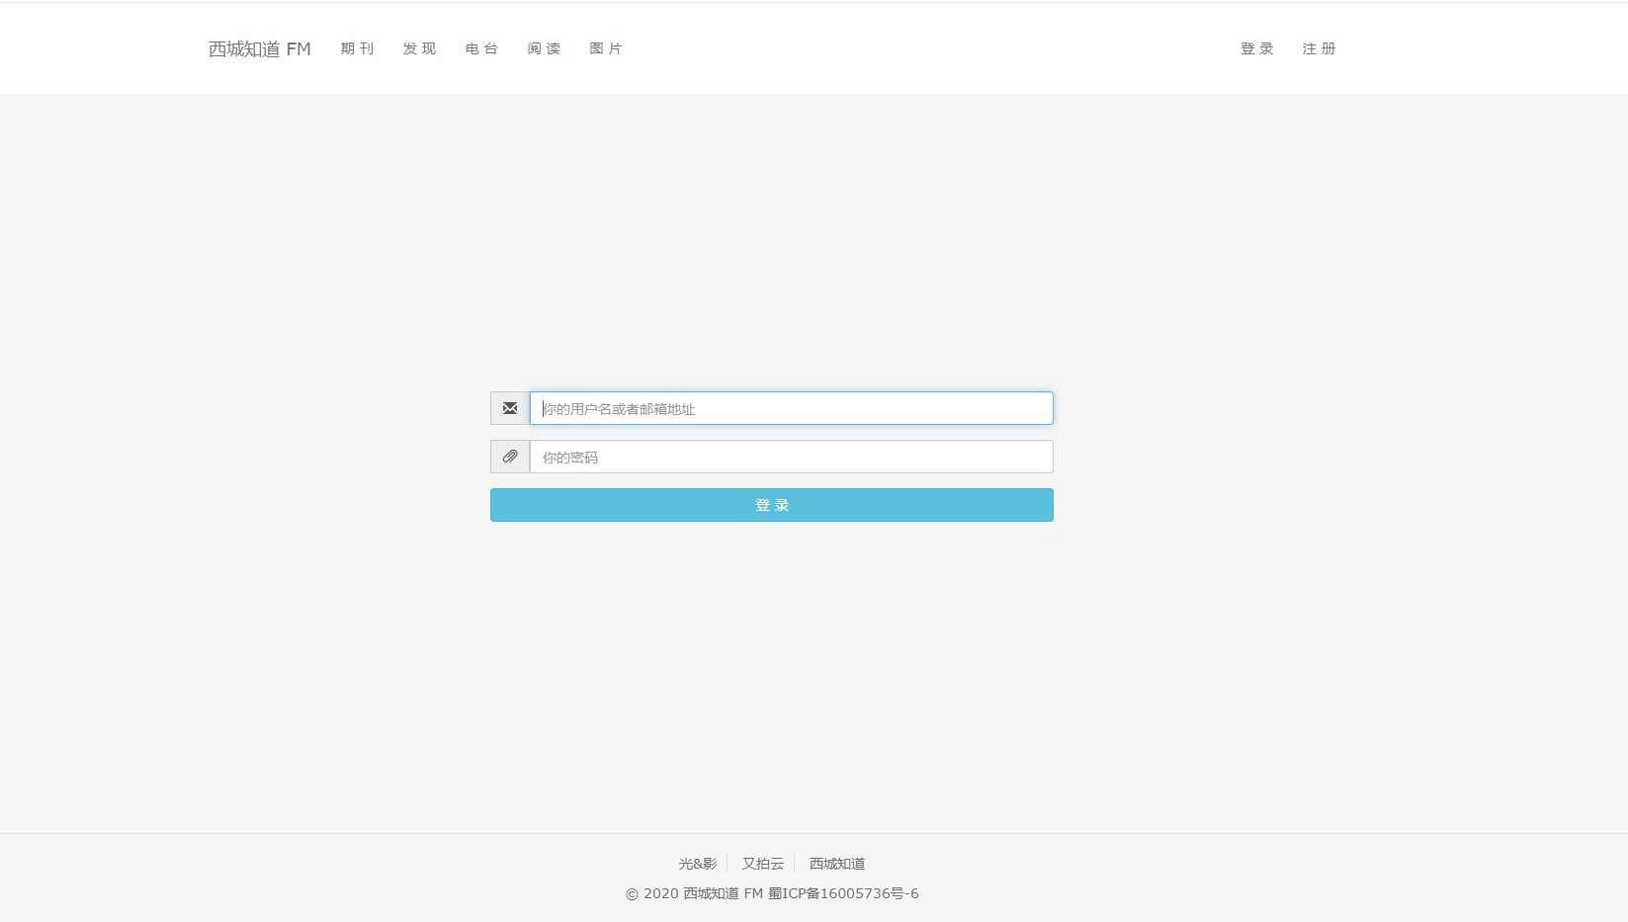This screenshot has height=922, width=1628.
Task: Click the paperclip icon beside password field
Action: [x=510, y=457]
